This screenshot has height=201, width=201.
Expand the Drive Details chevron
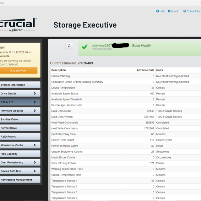(x=35, y=94)
